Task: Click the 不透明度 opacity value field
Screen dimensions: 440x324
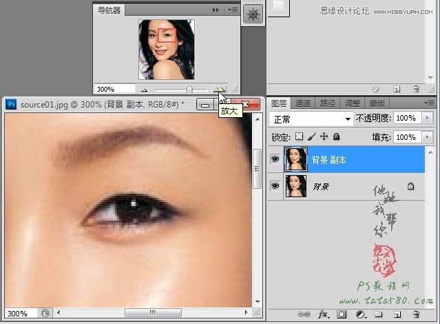Action: click(408, 118)
